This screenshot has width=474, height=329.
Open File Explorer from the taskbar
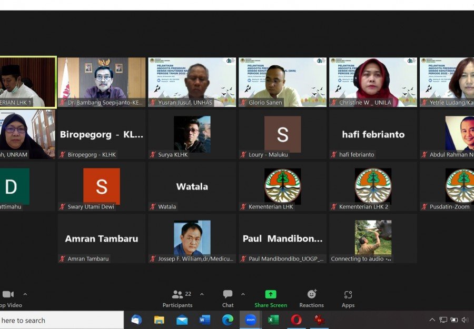point(159,320)
